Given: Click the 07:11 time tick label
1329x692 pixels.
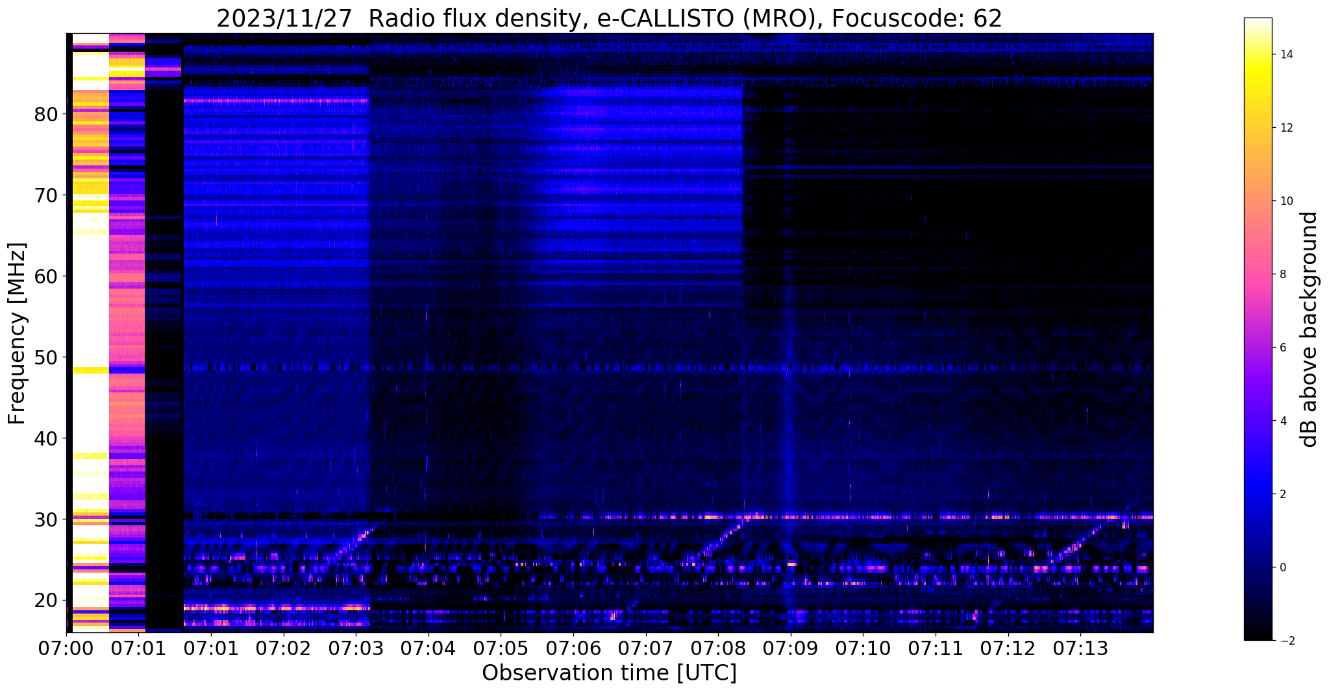Looking at the screenshot, I should coord(936,648).
